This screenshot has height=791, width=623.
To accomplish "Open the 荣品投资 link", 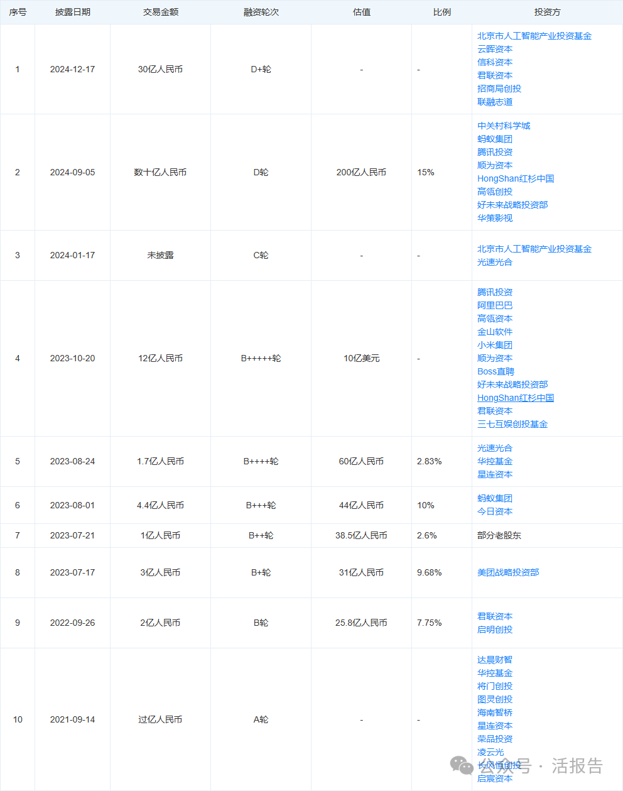I will pyautogui.click(x=495, y=739).
